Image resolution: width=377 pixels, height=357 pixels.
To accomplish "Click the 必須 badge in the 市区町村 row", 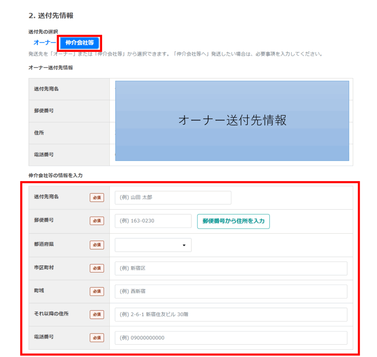I will 97,268.
